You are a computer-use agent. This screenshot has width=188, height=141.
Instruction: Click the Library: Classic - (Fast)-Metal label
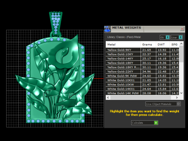coord(124,37)
